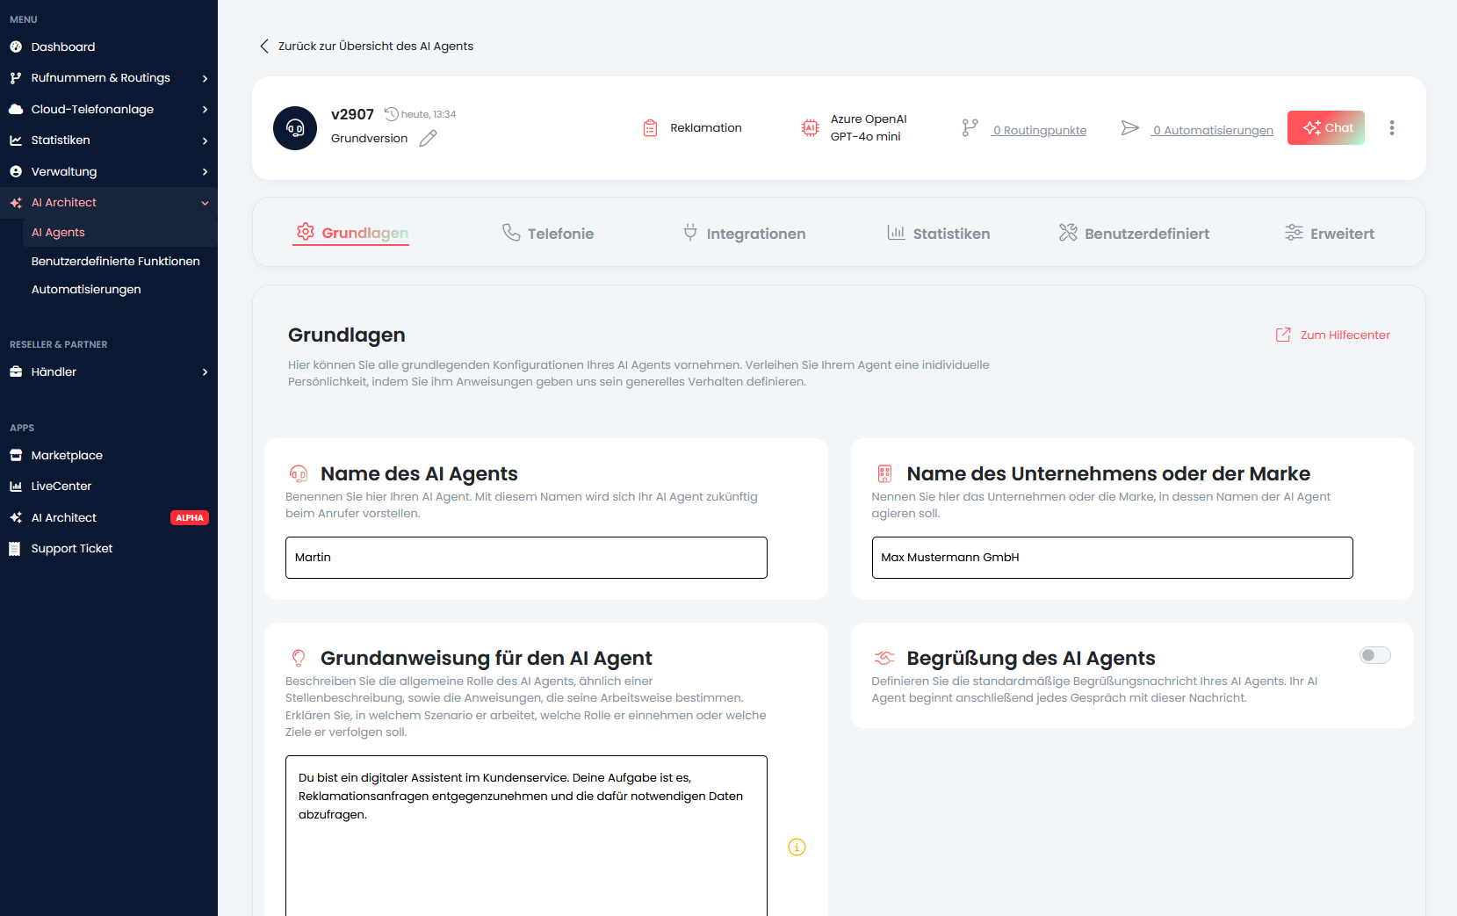The width and height of the screenshot is (1457, 916).
Task: Open the 0 Routingpunkte link
Action: click(1039, 130)
